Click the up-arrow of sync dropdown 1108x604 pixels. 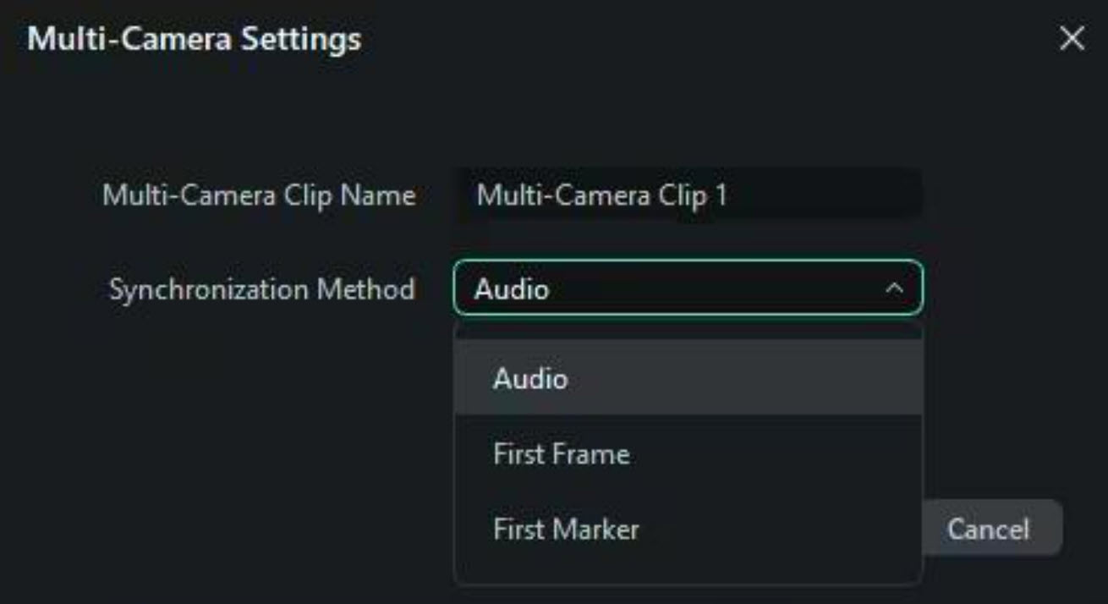click(x=893, y=289)
